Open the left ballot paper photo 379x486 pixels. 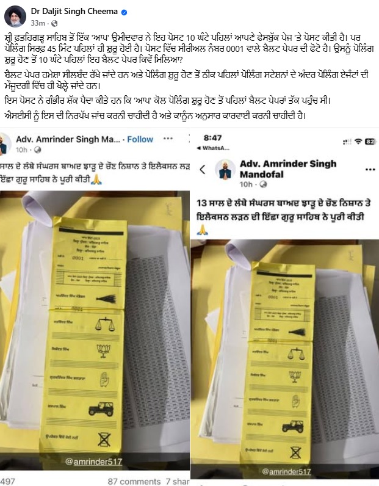point(95,330)
